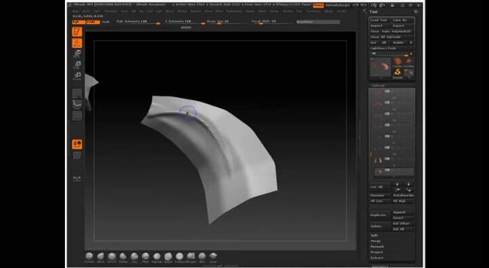This screenshot has width=489, height=268.
Task: Select the ClayTubes brush
Action: tap(157, 257)
